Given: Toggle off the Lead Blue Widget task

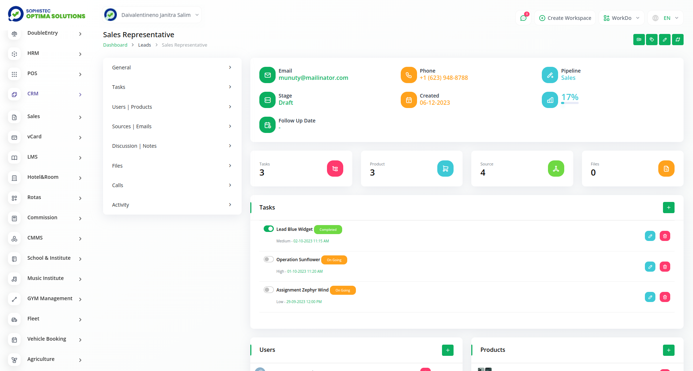Looking at the screenshot, I should [269, 229].
